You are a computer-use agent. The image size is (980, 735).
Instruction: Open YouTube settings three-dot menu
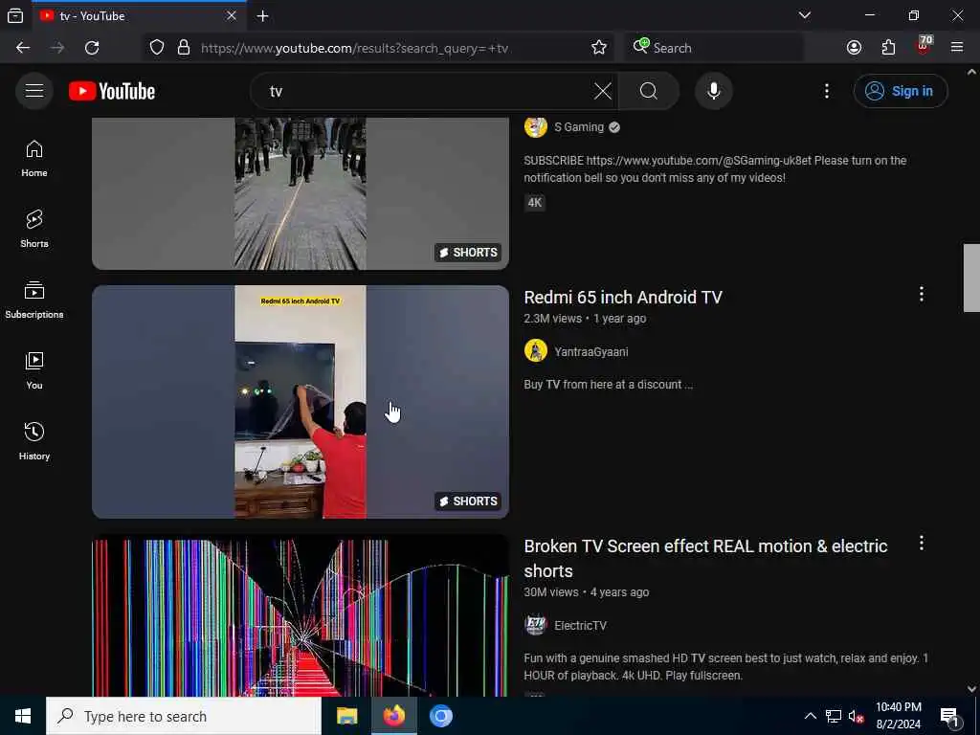click(x=826, y=91)
